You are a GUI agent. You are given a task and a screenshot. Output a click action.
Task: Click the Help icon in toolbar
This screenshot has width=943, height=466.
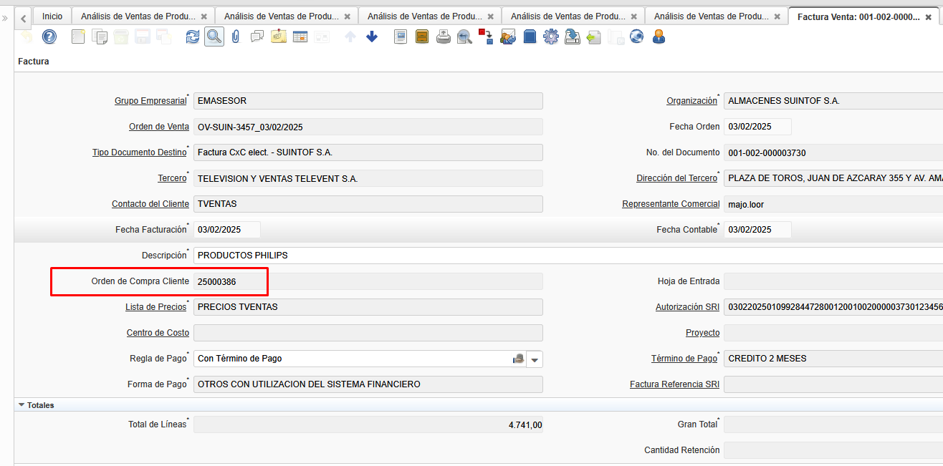49,37
